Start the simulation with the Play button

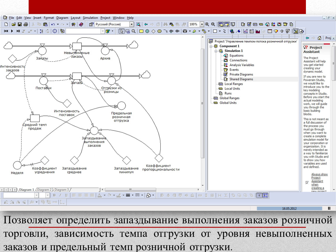[x=12, y=31]
